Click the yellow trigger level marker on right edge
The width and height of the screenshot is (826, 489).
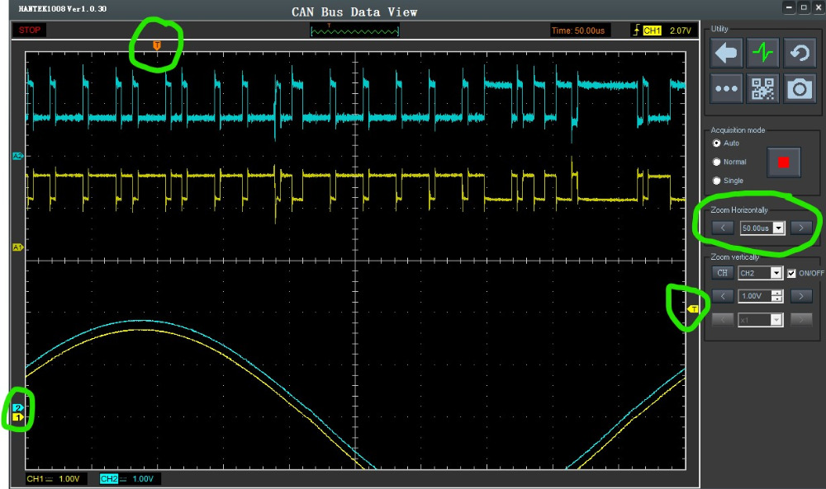pyautogui.click(x=694, y=309)
